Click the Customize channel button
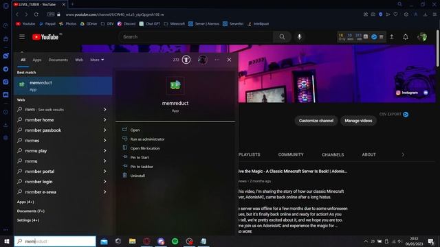Image resolution: width=440 pixels, height=247 pixels. pyautogui.click(x=316, y=121)
